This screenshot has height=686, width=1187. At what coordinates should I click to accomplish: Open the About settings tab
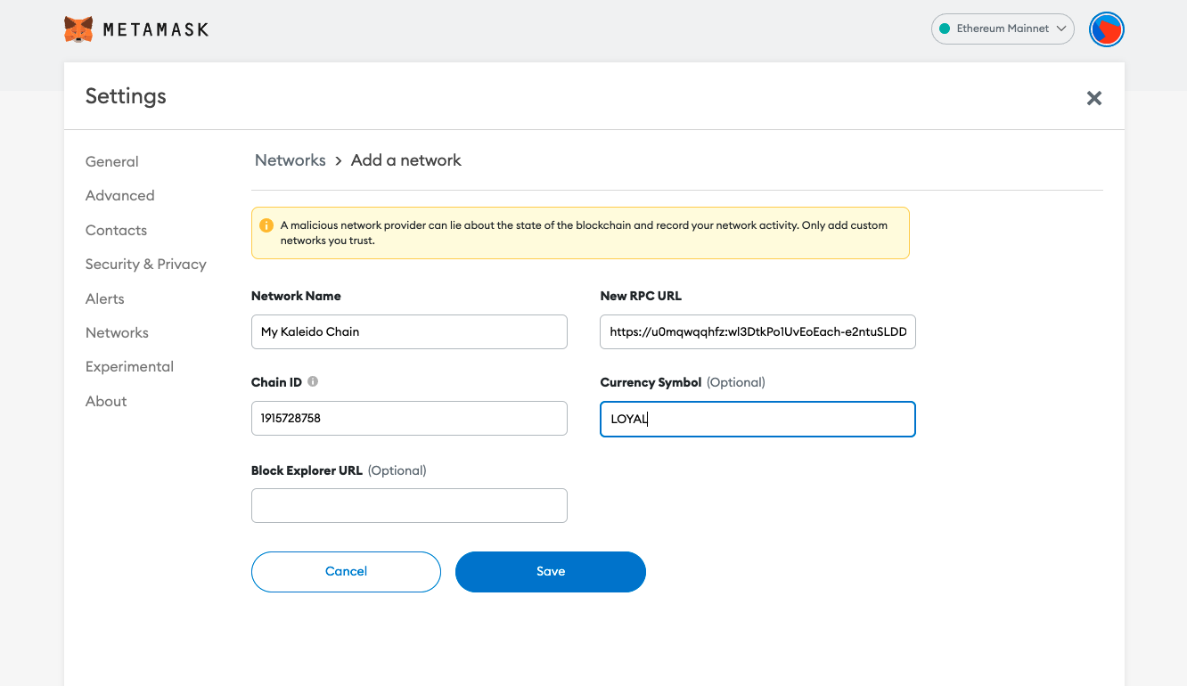click(x=106, y=401)
